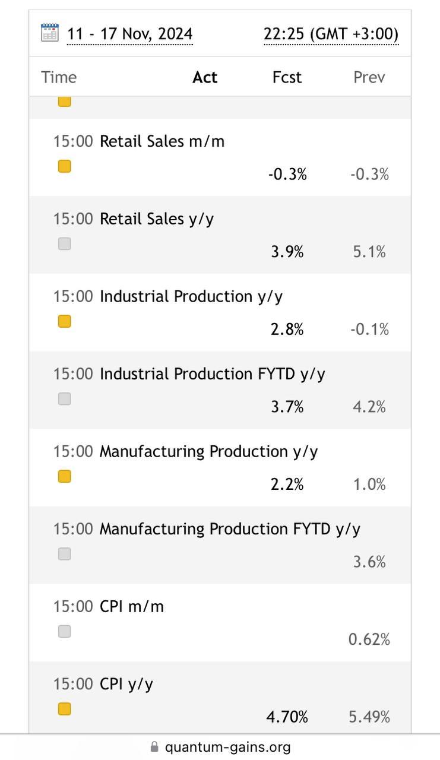440x760 pixels.
Task: Open the CPI y/y event details
Action: (x=220, y=698)
